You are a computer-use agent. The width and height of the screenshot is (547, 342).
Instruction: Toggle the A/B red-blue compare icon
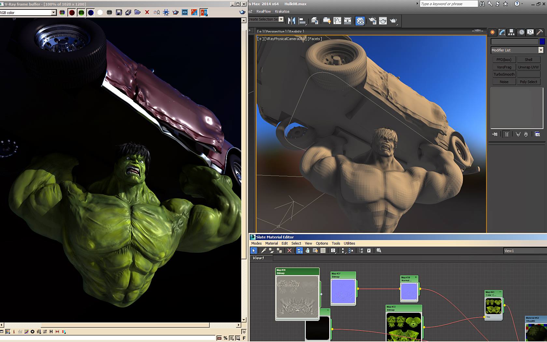click(194, 12)
